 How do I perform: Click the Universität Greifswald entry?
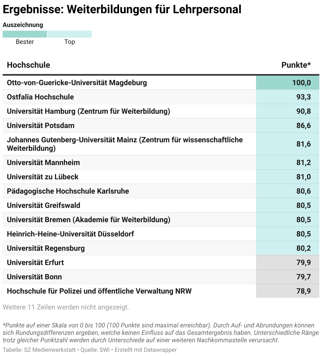pyautogui.click(x=44, y=205)
